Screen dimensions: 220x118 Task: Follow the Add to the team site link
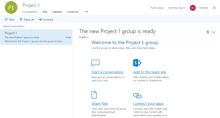149,72
